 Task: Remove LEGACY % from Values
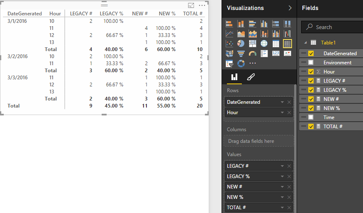pos(289,176)
